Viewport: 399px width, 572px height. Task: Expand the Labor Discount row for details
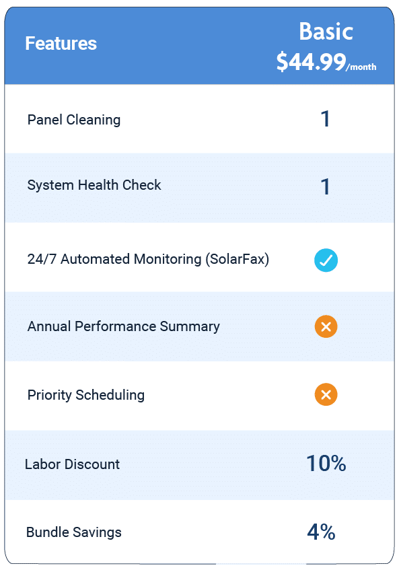click(x=73, y=464)
